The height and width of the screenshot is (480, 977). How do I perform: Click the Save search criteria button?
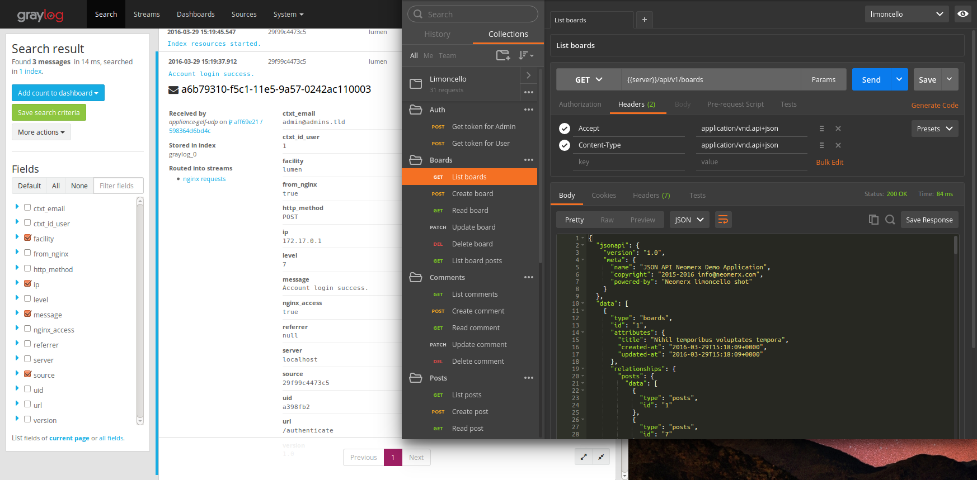(x=49, y=112)
